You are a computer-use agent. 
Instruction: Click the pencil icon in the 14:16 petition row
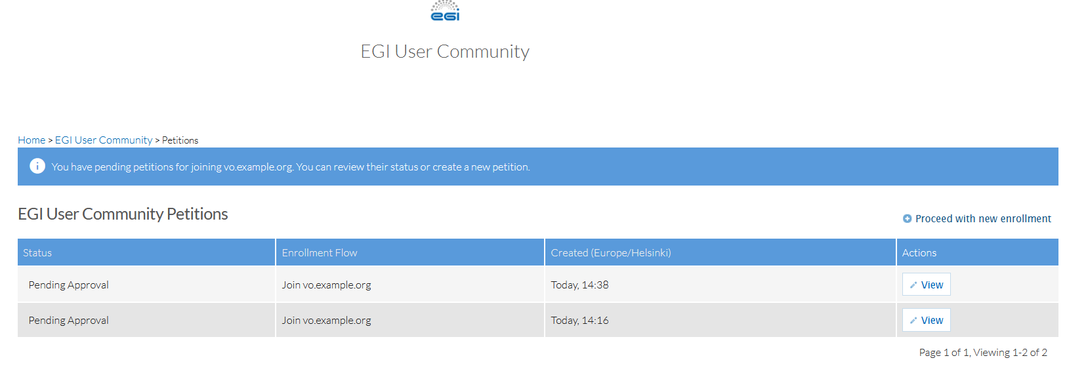point(913,321)
